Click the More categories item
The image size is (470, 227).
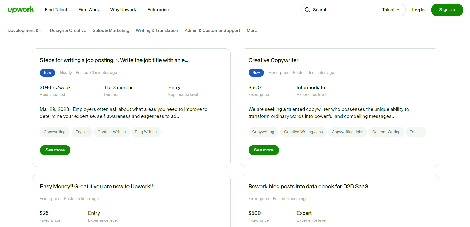[252, 30]
